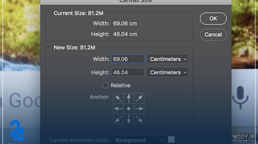
Task: Select the center anchor dot
Action: (x=129, y=109)
